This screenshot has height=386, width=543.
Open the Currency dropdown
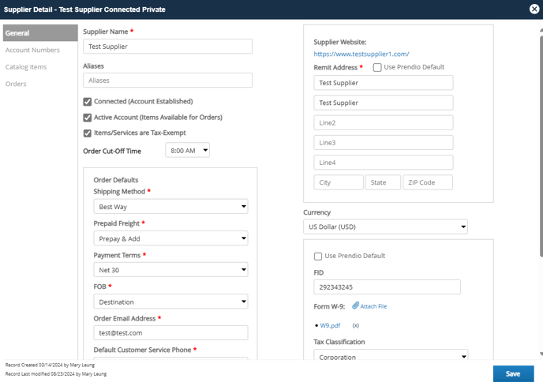point(385,227)
